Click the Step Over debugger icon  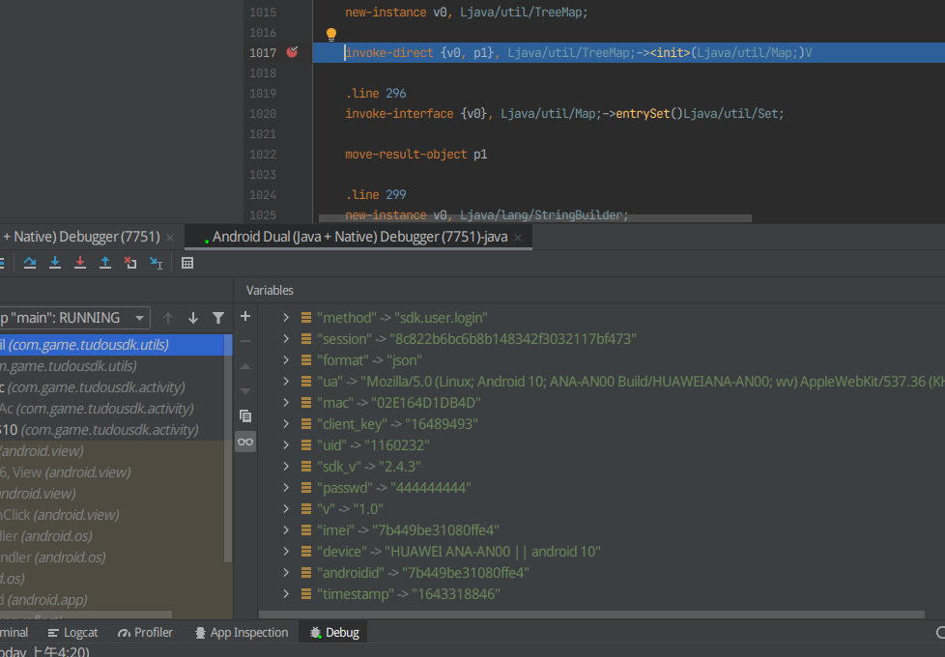[x=30, y=263]
